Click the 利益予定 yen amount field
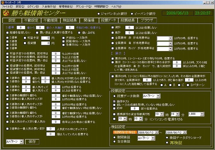The image size is (215, 150). (x=46, y=38)
